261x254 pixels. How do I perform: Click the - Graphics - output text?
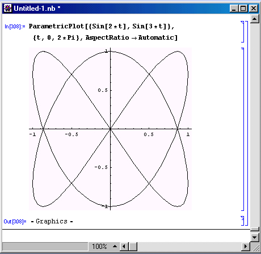click(x=52, y=221)
